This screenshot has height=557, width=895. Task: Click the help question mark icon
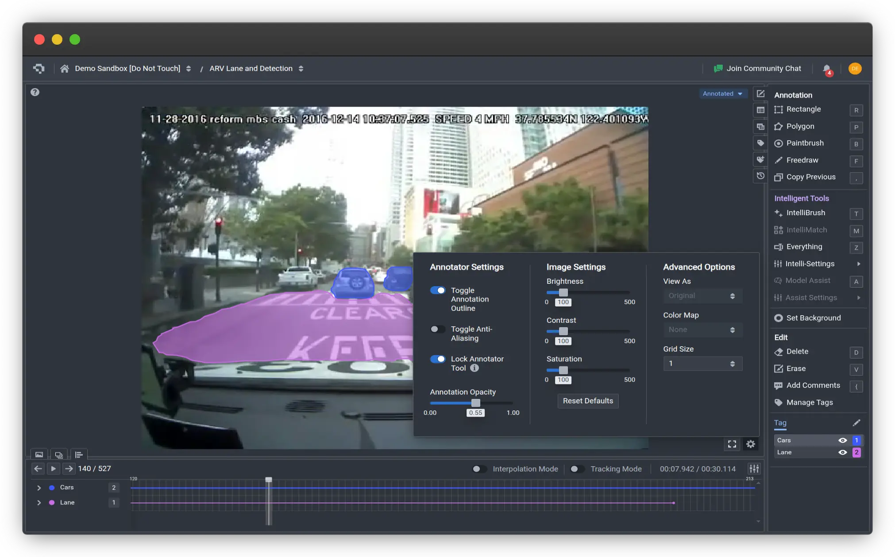click(x=35, y=92)
